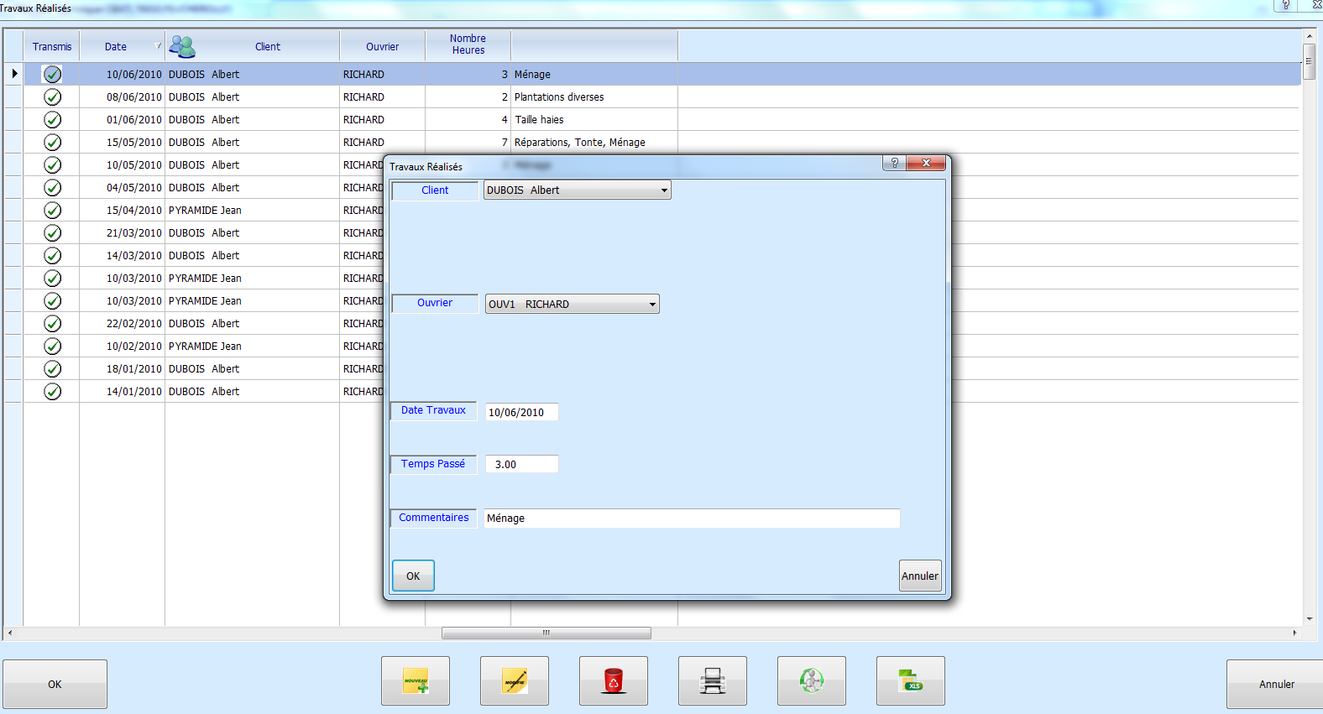
Task: Click the dialog's question mark help icon
Action: (x=894, y=163)
